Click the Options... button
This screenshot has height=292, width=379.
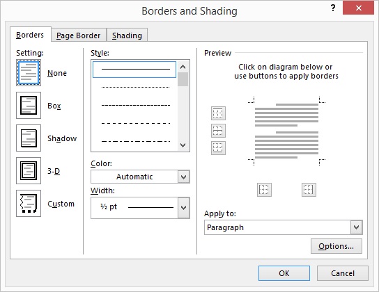point(337,246)
